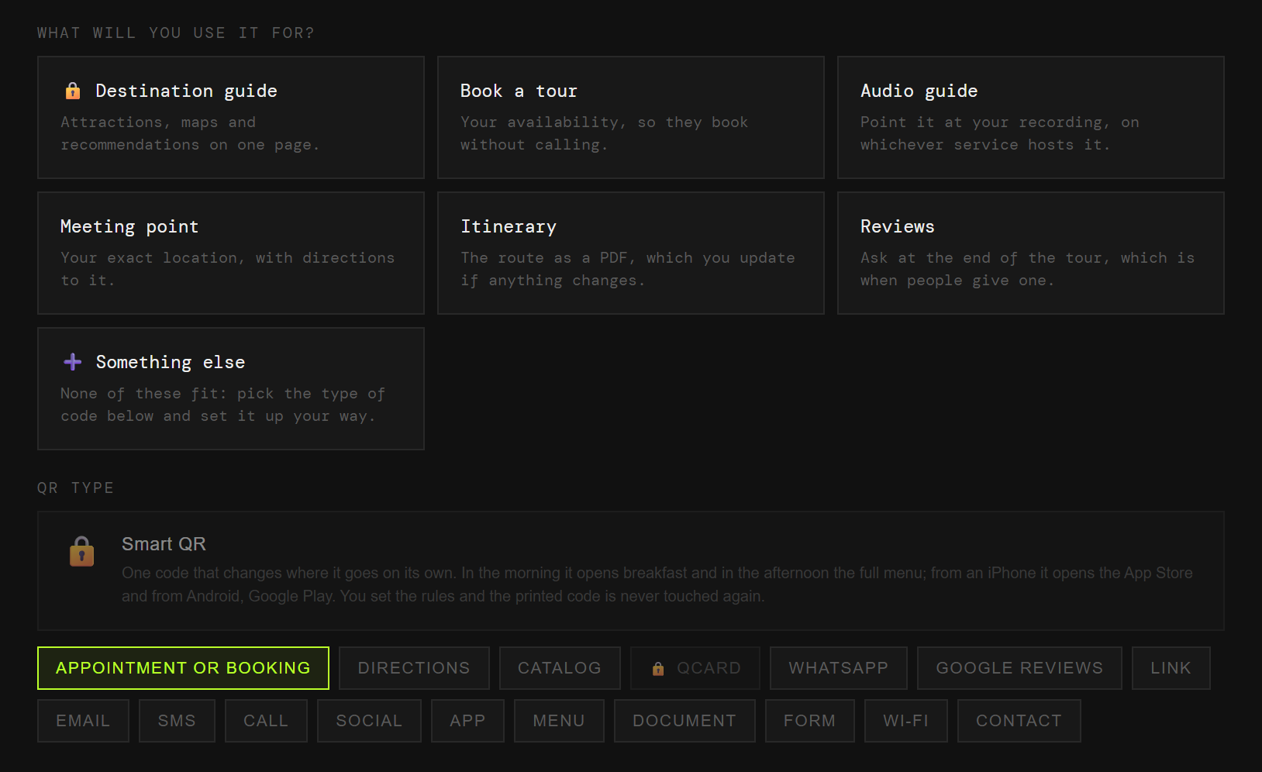Click the 'Ask at the end of the tour' text
Screen dimensions: 1262x772
(x=1028, y=269)
